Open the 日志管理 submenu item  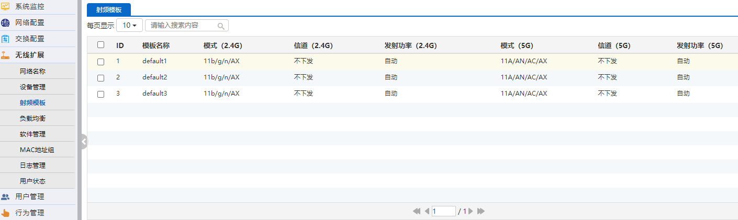32,165
